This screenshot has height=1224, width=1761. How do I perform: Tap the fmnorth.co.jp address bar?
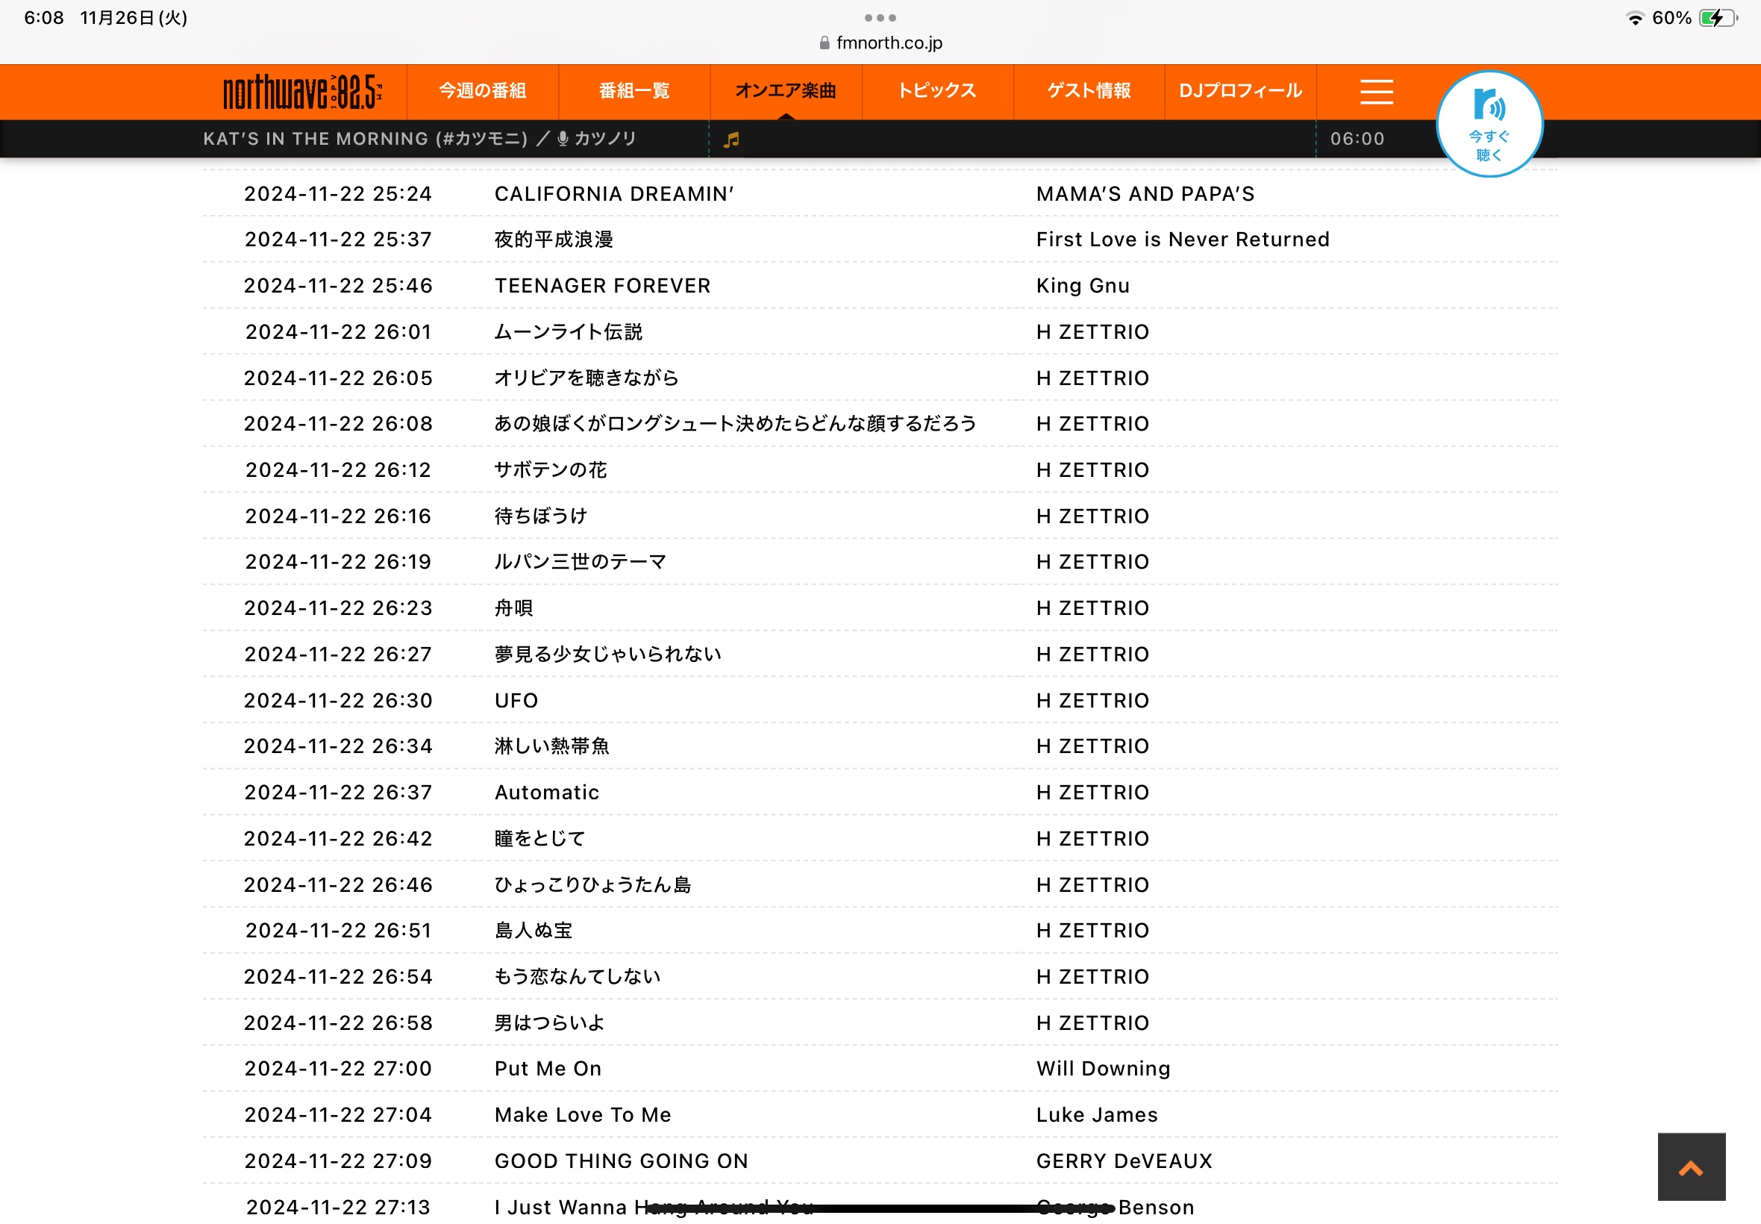(889, 43)
